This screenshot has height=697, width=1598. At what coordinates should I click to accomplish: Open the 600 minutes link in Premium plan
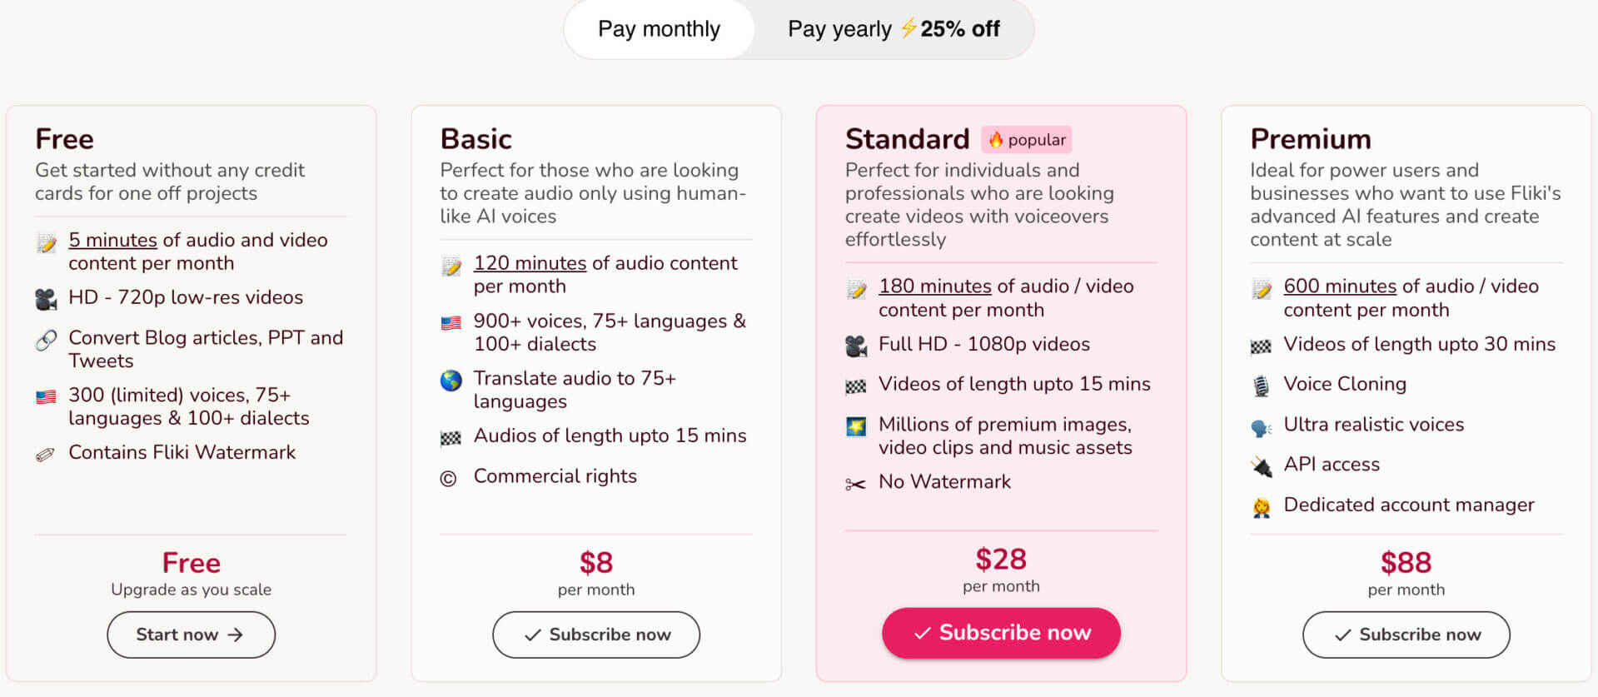coord(1340,286)
